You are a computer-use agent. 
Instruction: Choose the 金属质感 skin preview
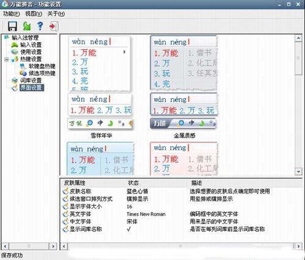184,82
